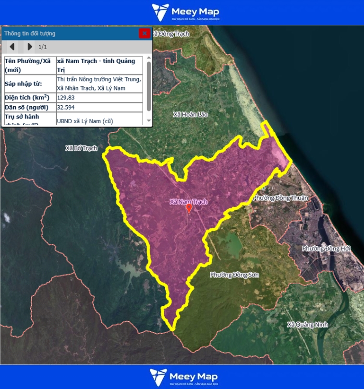
Task: Select Phường Đồng Hới on map
Action: click(x=326, y=249)
